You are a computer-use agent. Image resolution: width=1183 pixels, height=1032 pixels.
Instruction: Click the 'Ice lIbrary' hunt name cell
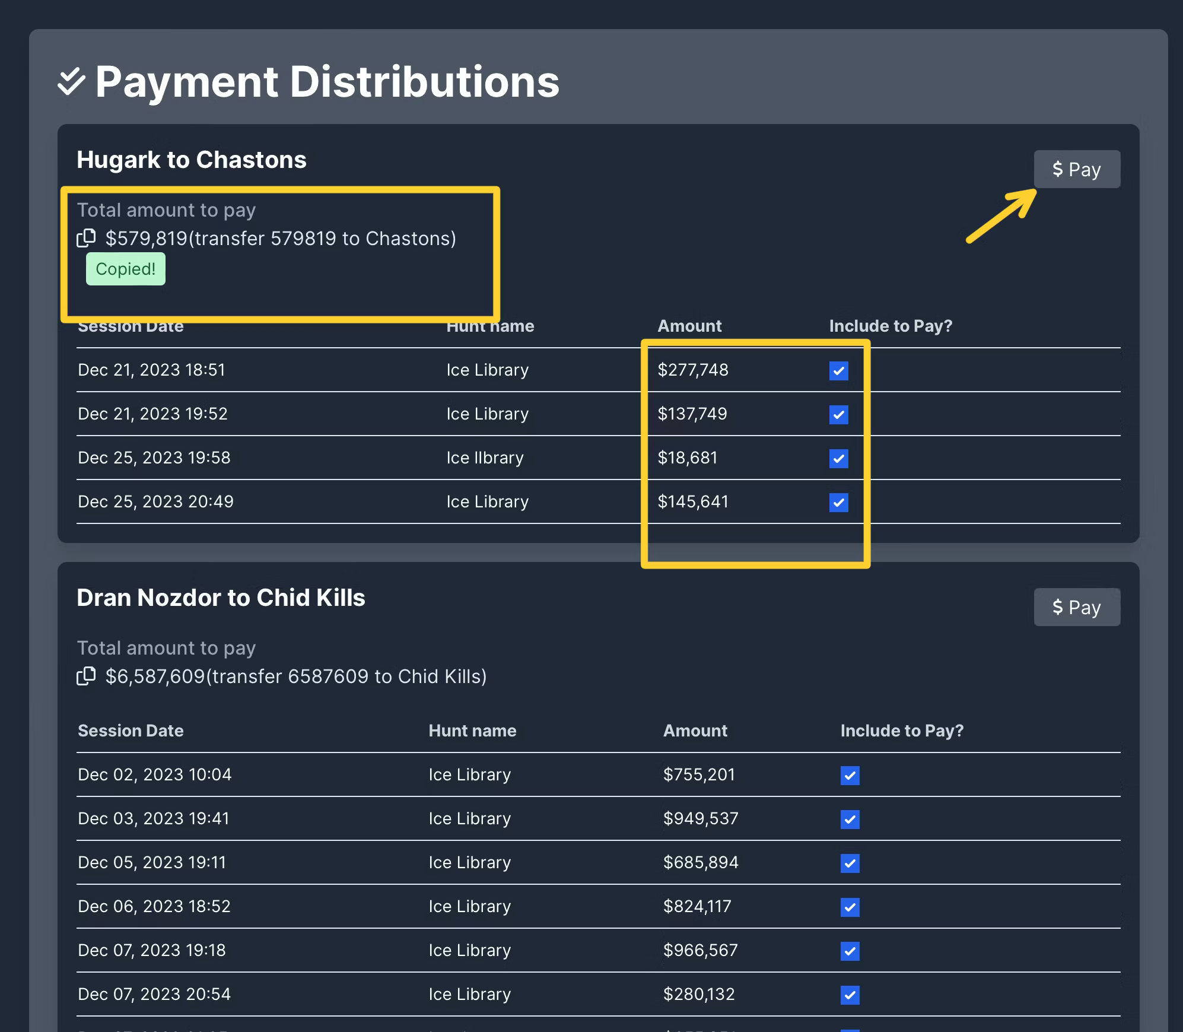pyautogui.click(x=485, y=458)
